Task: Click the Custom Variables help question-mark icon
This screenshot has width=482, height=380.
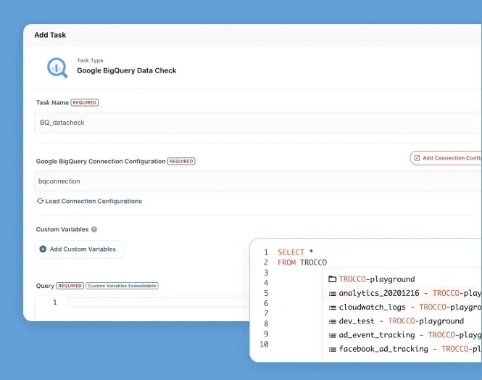Action: click(x=94, y=229)
